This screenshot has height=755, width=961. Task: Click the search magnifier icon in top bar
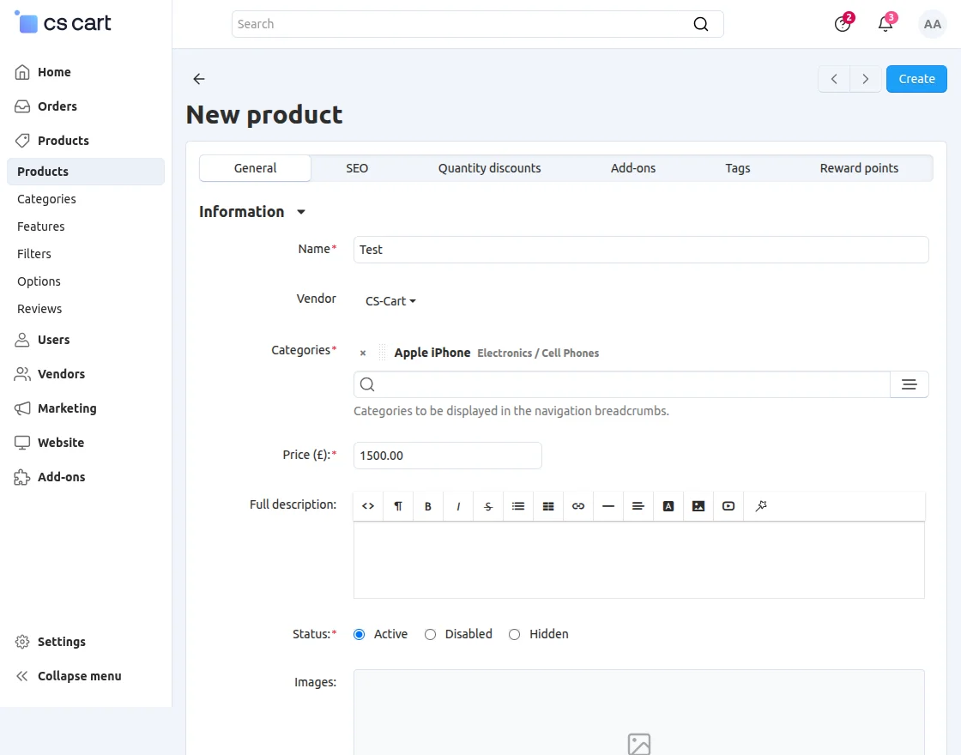(700, 24)
